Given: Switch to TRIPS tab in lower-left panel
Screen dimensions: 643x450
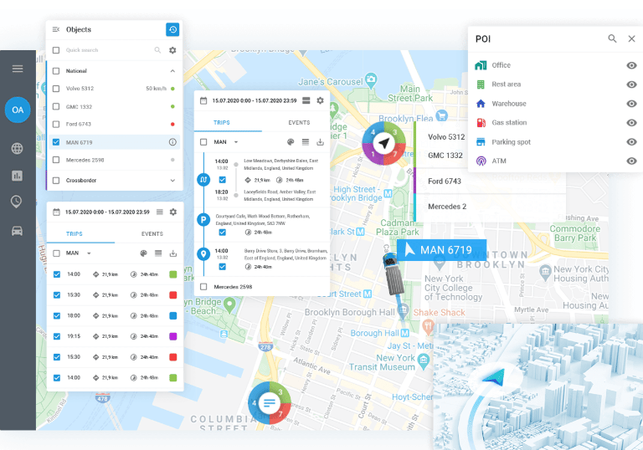Looking at the screenshot, I should (75, 233).
